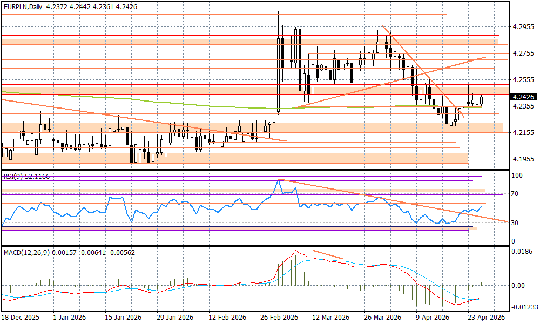
Task: Click the tall candlestick spike at 26 Feb
Action: [x=279, y=54]
